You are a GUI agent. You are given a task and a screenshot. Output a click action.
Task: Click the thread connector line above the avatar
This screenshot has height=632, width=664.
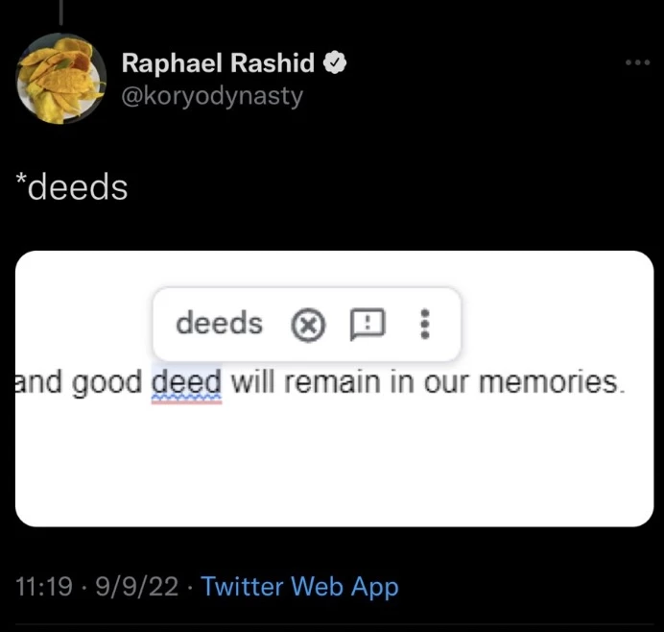60,12
